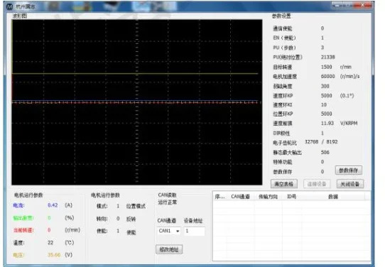Screen dimensions: 385x267
Task: Select the 速度环KP value 5000
Action: pos(326,95)
